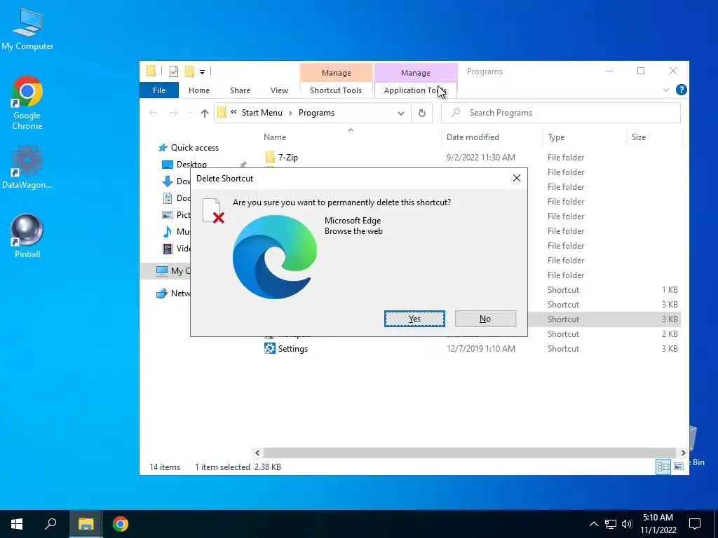Sort by Date modified column
Image resolution: width=718 pixels, height=538 pixels.
tap(473, 137)
